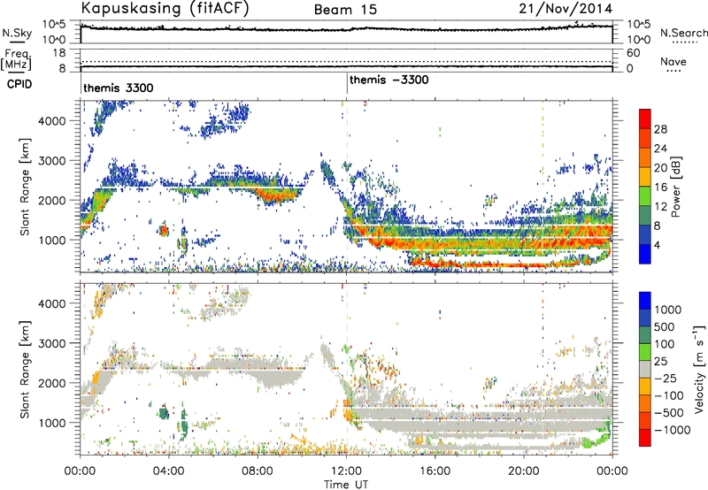Click the '1000' Velocity scale value
The image size is (708, 490).
[x=668, y=310]
